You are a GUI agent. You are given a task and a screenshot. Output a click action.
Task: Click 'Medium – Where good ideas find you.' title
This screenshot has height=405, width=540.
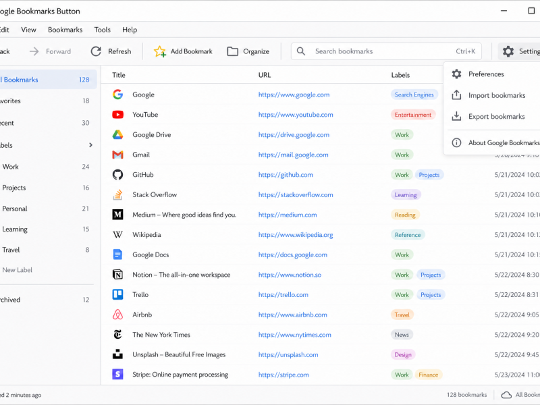click(184, 215)
